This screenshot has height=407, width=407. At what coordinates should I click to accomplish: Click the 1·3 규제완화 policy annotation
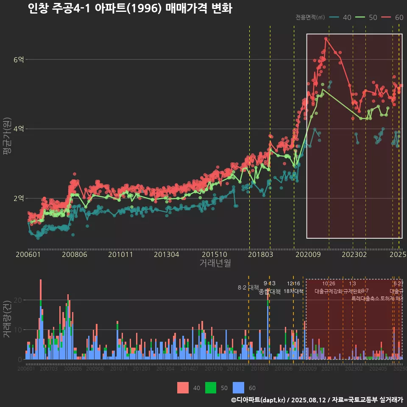coord(352,287)
